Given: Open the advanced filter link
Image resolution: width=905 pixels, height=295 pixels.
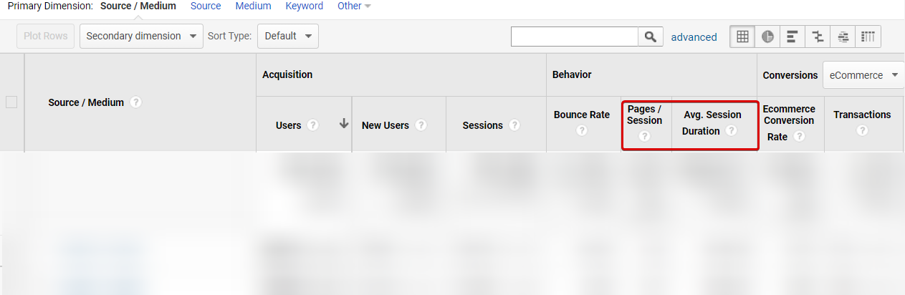Looking at the screenshot, I should (694, 37).
